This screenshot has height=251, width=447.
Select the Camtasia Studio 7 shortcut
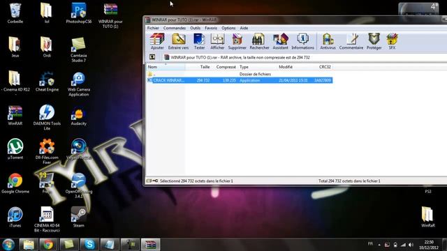79,50
